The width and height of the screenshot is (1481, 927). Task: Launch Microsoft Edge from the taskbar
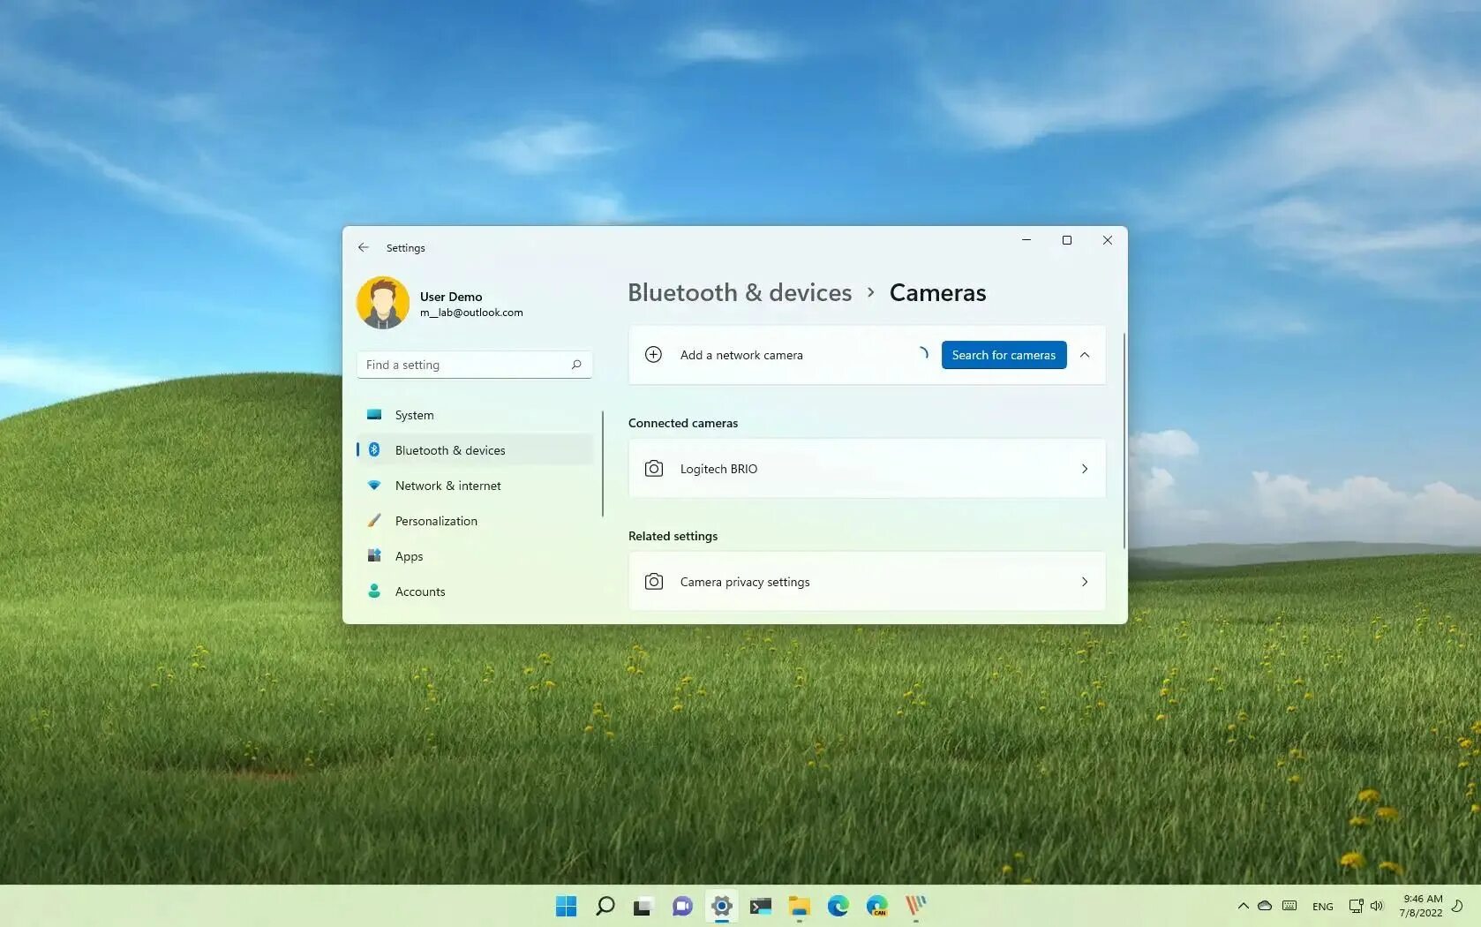pyautogui.click(x=838, y=906)
